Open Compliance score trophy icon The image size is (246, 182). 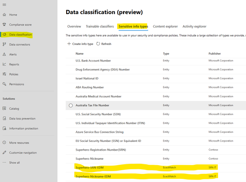tap(5, 25)
